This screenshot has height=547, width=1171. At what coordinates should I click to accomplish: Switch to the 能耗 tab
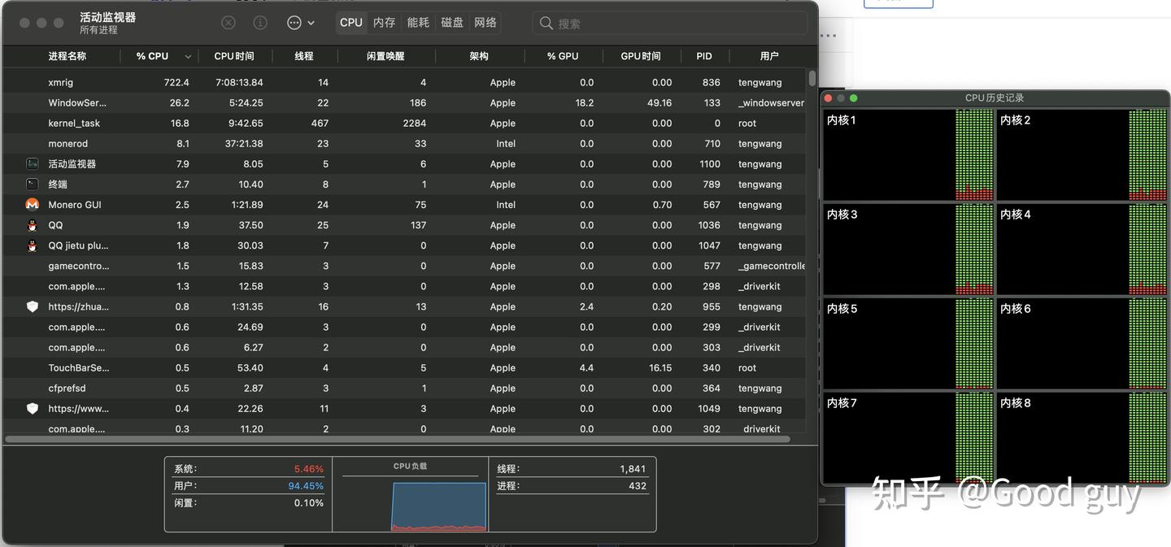418,23
